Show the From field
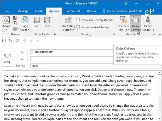162x121 pixels. point(47,22)
